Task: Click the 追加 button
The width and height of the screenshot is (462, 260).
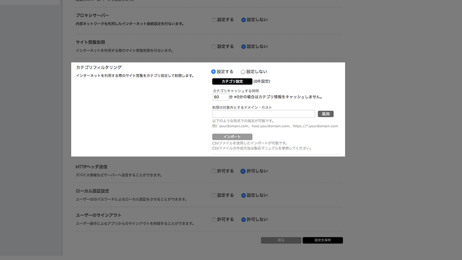Action: point(325,114)
